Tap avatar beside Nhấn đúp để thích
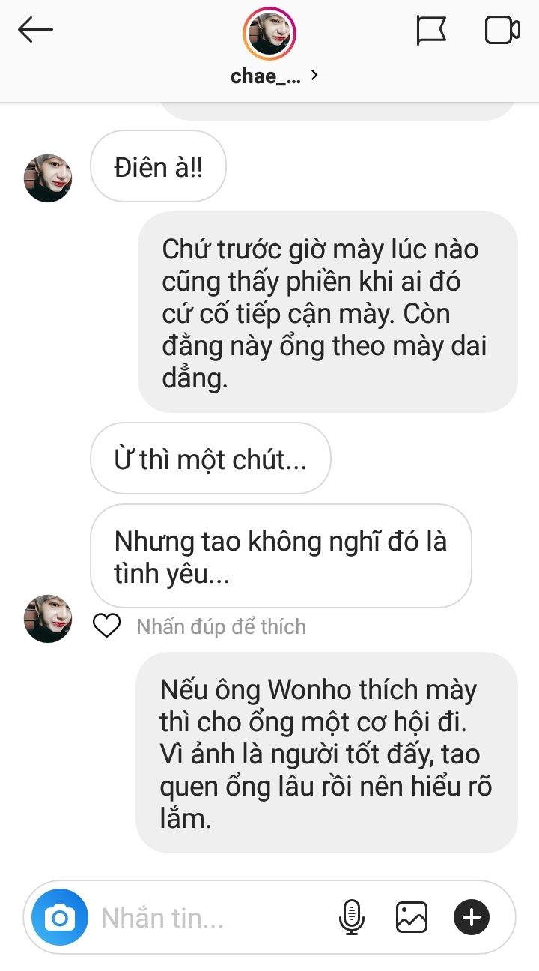539x971 pixels. tap(49, 619)
